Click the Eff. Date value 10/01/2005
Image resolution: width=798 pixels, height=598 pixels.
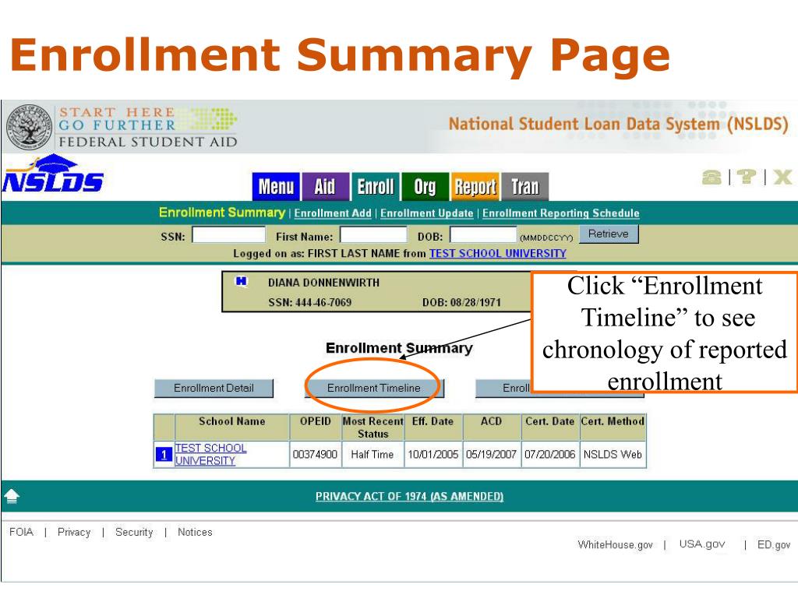click(433, 454)
